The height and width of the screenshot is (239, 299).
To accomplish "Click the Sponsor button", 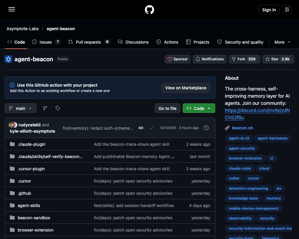I will tap(178, 59).
